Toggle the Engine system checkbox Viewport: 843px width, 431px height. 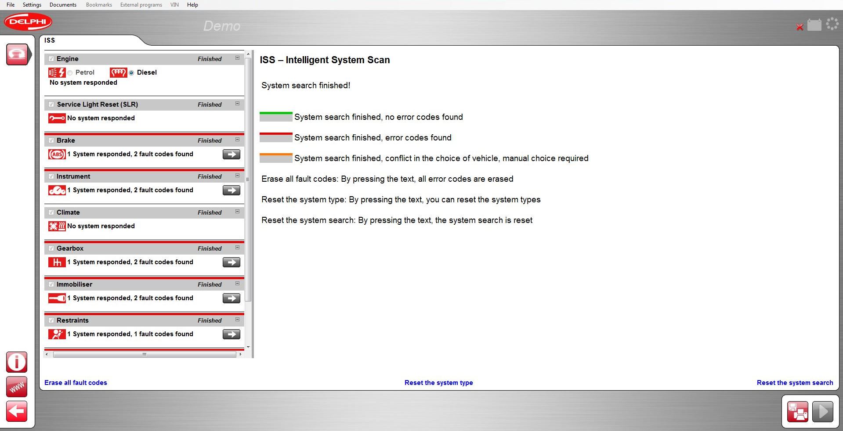pyautogui.click(x=51, y=59)
